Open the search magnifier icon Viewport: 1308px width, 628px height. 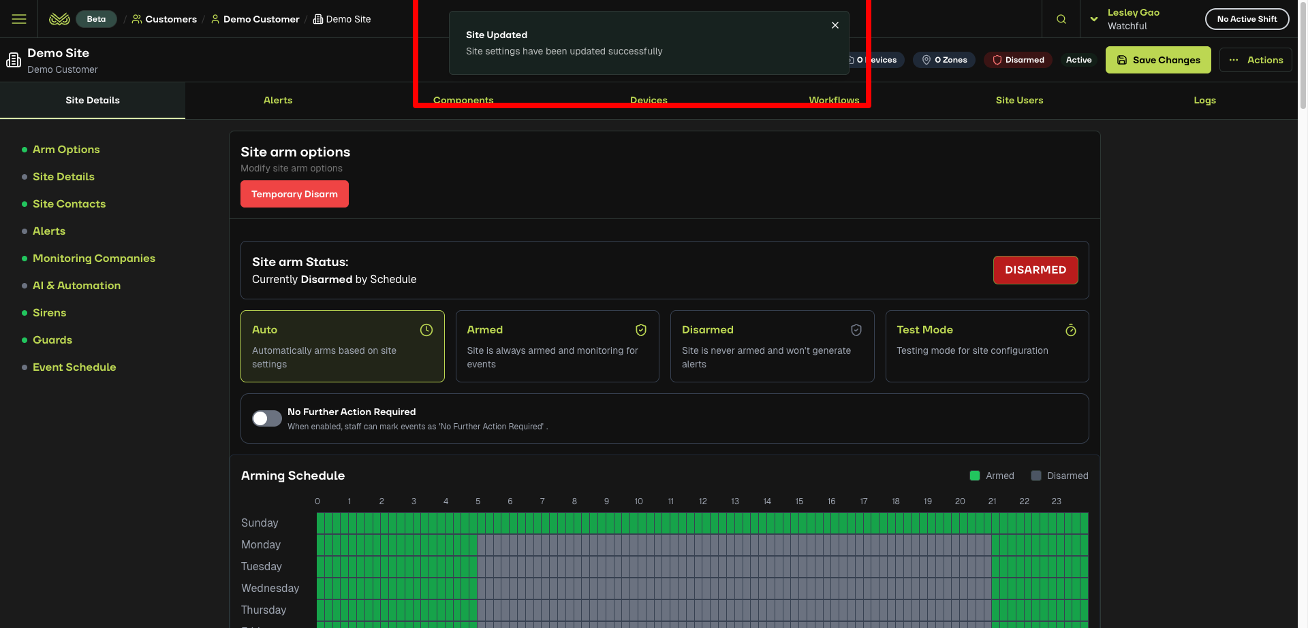click(x=1061, y=19)
